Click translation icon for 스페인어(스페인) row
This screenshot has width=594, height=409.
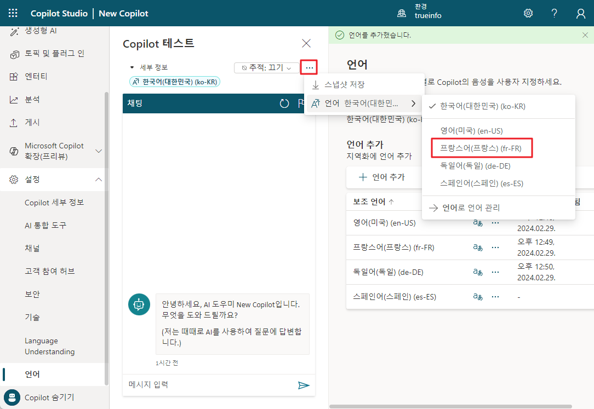(x=478, y=297)
